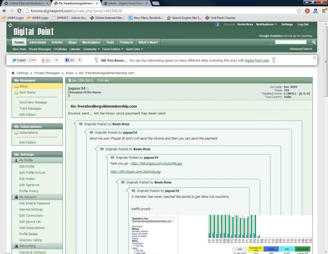
Task: Open the Search Engine Site bookmark
Action: pos(184,18)
